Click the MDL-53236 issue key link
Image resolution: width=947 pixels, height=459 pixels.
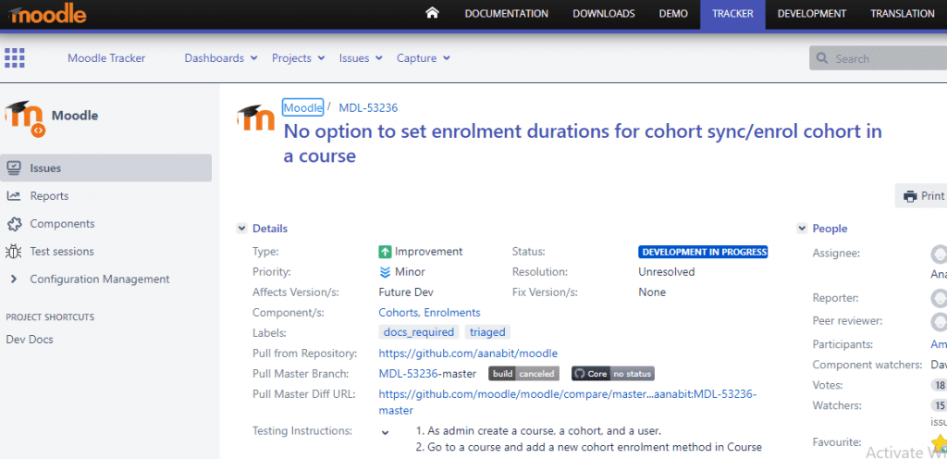click(368, 107)
